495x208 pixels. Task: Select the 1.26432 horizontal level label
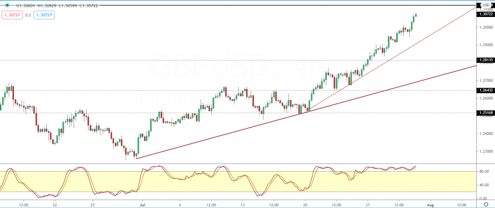(x=485, y=91)
